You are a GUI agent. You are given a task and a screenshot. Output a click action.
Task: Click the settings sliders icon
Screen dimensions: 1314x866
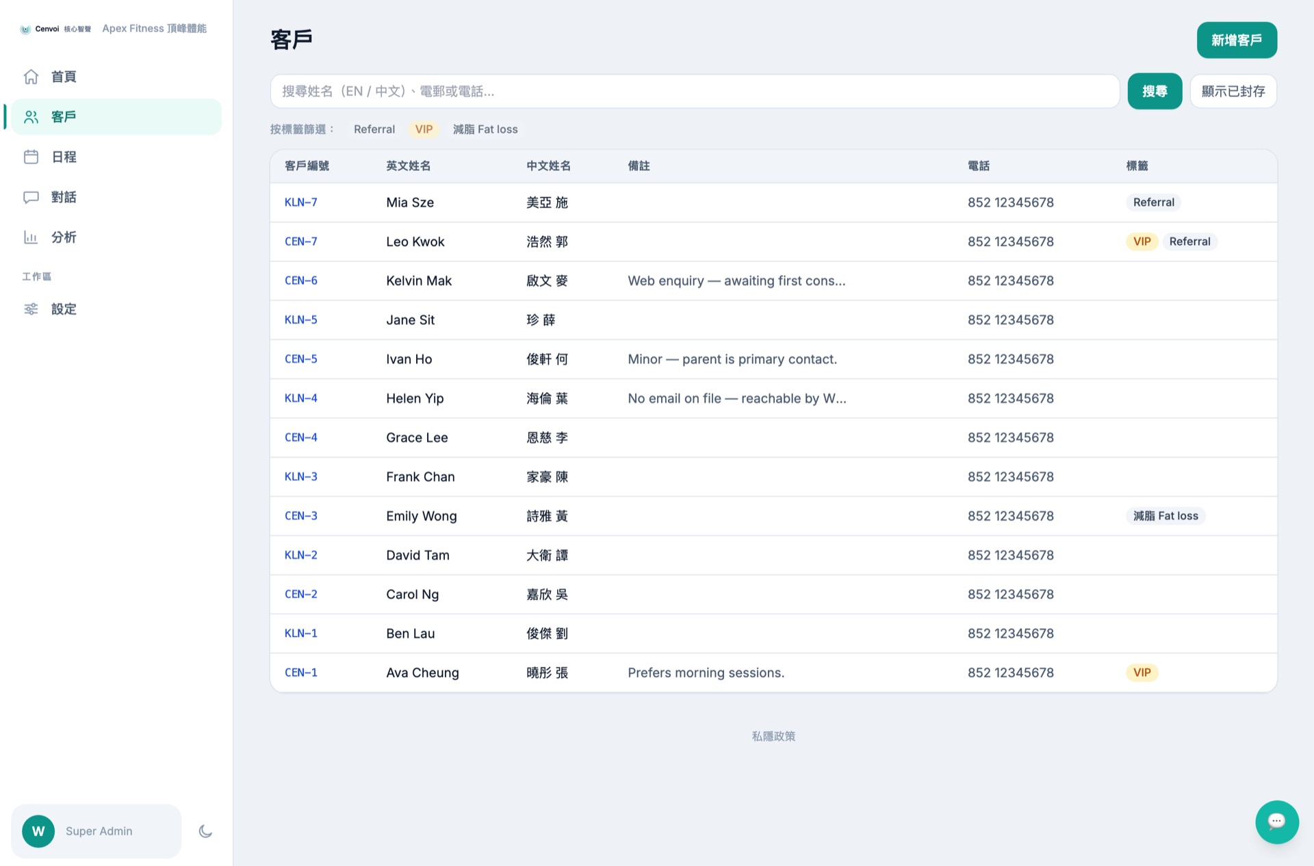31,309
